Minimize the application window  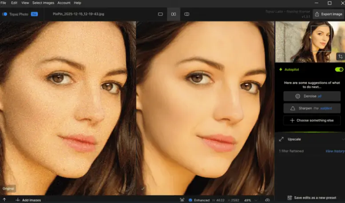tap(317, 3)
